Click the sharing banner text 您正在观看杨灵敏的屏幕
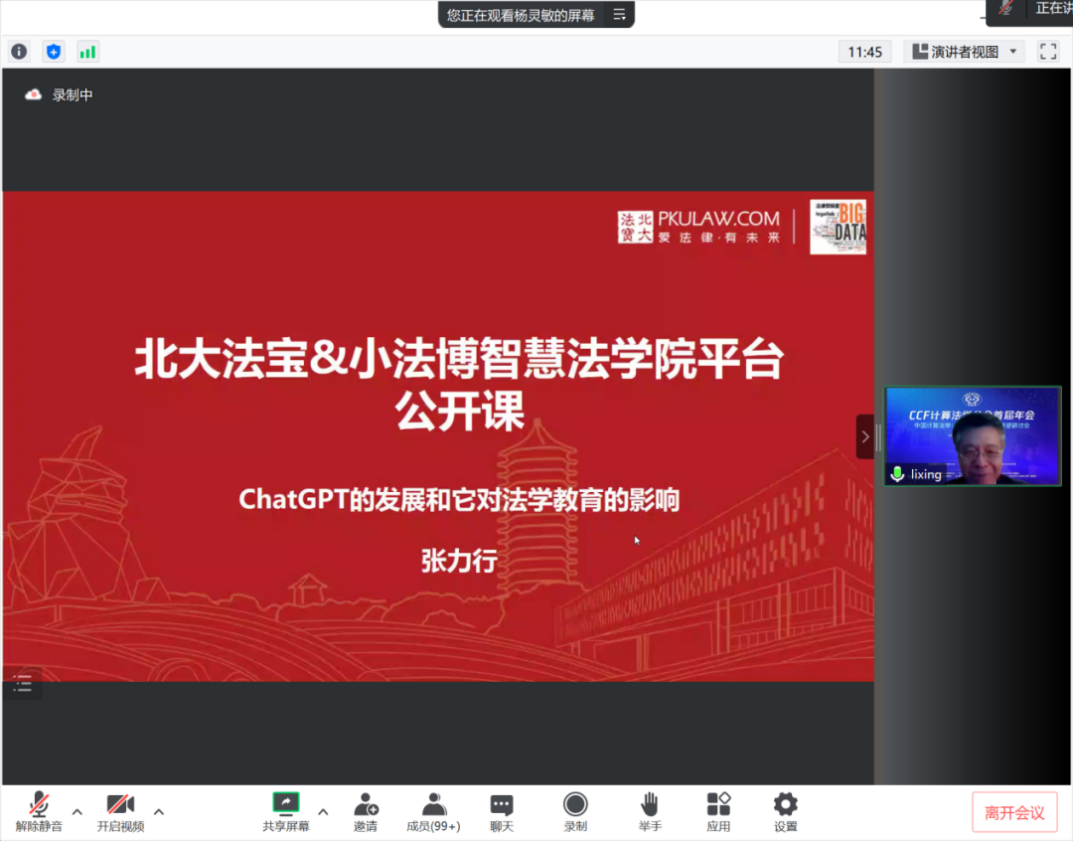This screenshot has height=841, width=1073. (x=521, y=15)
